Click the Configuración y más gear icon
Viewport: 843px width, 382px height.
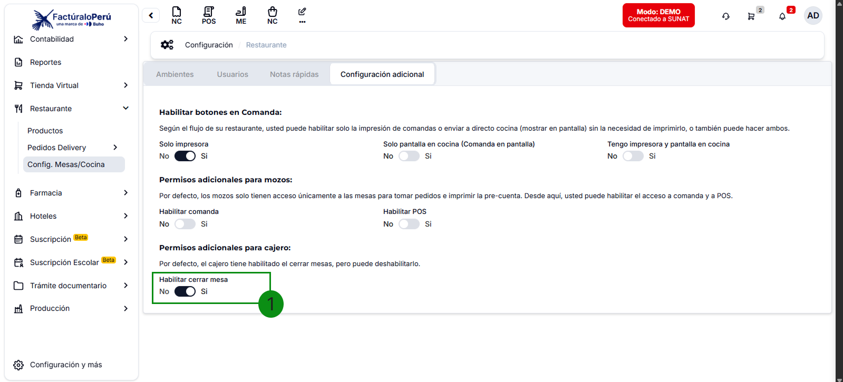[18, 365]
